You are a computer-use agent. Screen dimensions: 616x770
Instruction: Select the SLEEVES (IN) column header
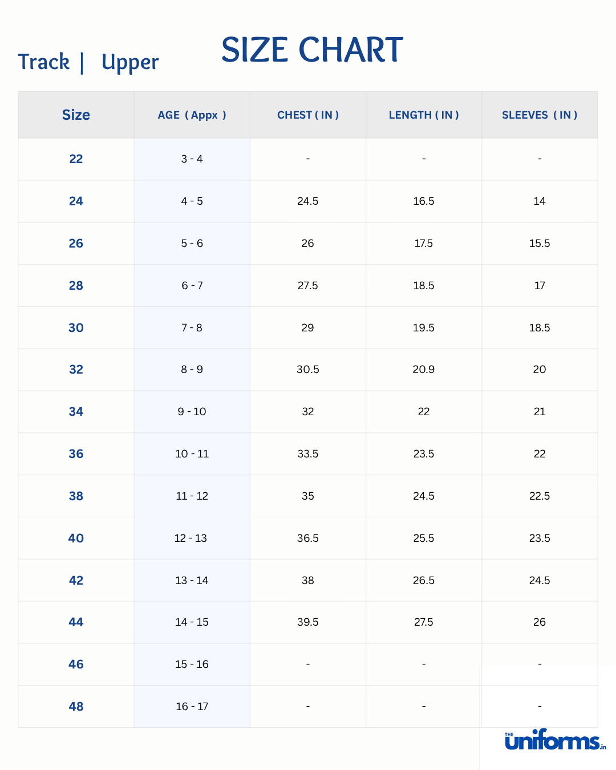click(540, 115)
